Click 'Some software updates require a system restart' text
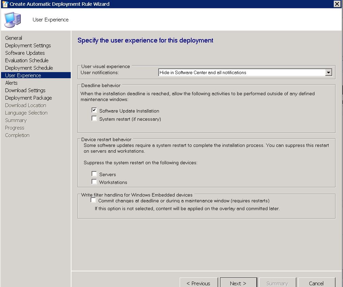Viewport: 343px width, 287px height. tap(206, 148)
